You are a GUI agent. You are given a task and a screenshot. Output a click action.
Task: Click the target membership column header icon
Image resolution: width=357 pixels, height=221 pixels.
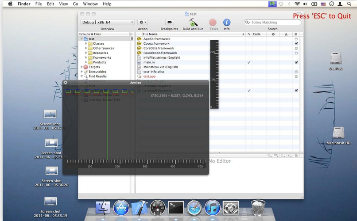(x=296, y=34)
